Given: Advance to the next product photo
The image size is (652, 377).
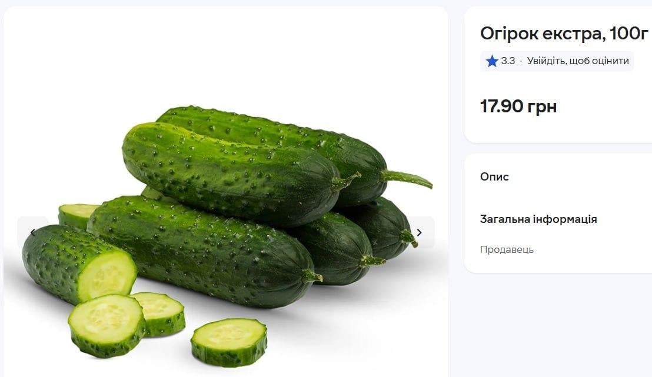Looking at the screenshot, I should (x=420, y=232).
